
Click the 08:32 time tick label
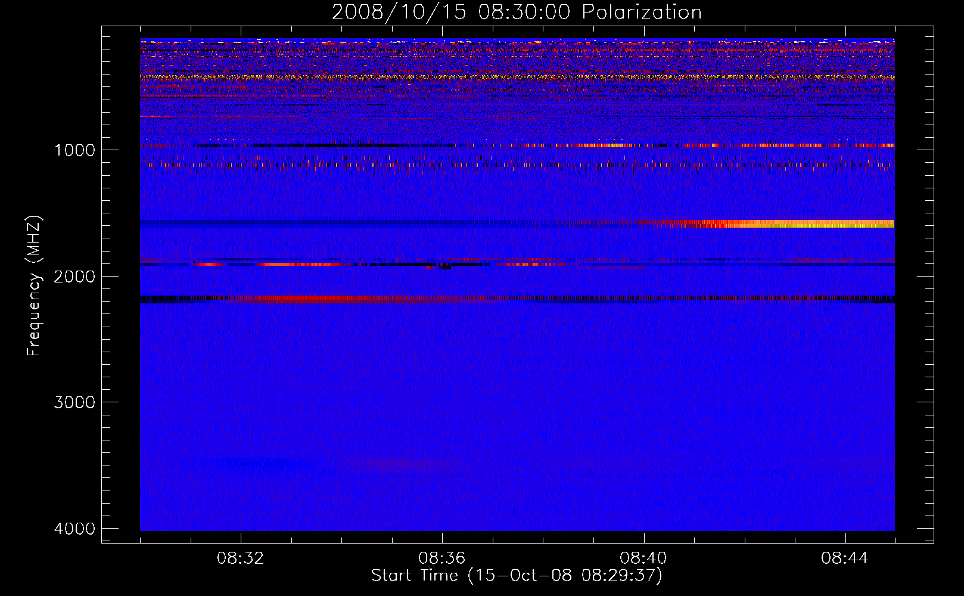pyautogui.click(x=241, y=558)
